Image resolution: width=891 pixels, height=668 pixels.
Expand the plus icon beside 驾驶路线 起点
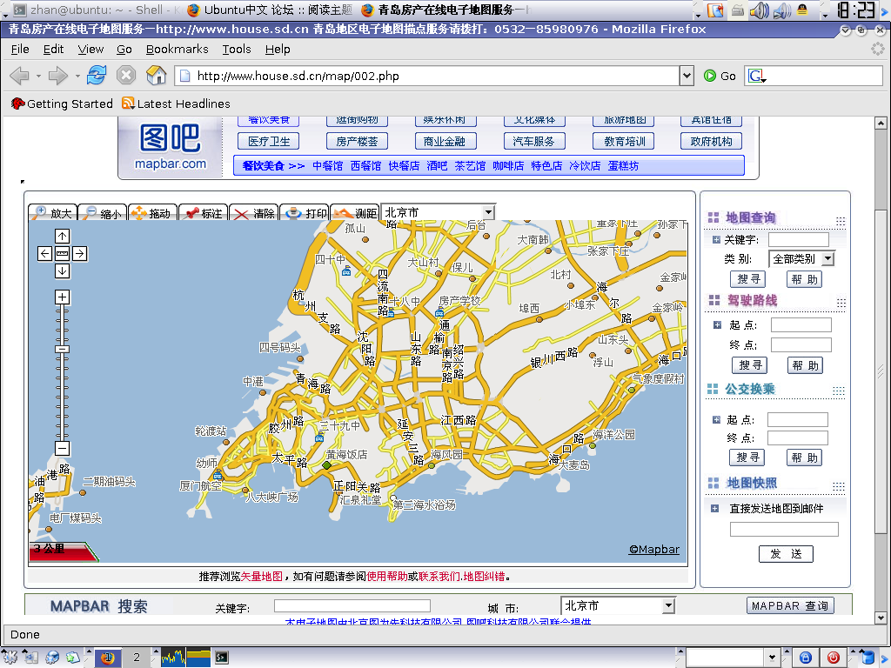(717, 325)
